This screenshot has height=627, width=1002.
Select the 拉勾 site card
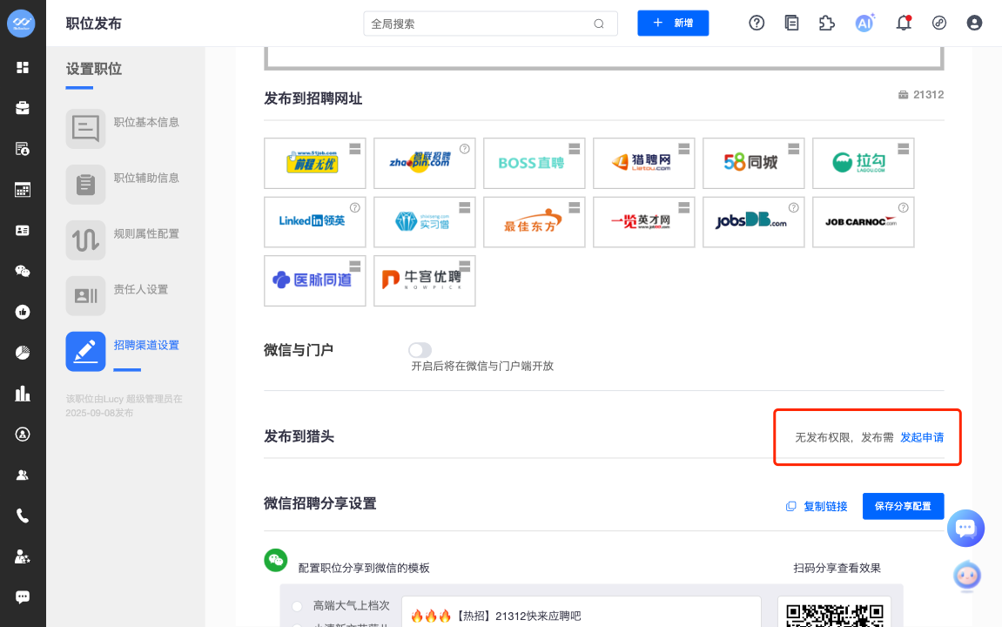[864, 163]
